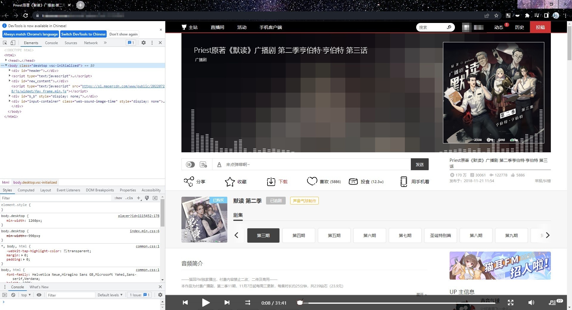Click the star 收藏 favorite icon
The width and height of the screenshot is (572, 310).
[230, 182]
